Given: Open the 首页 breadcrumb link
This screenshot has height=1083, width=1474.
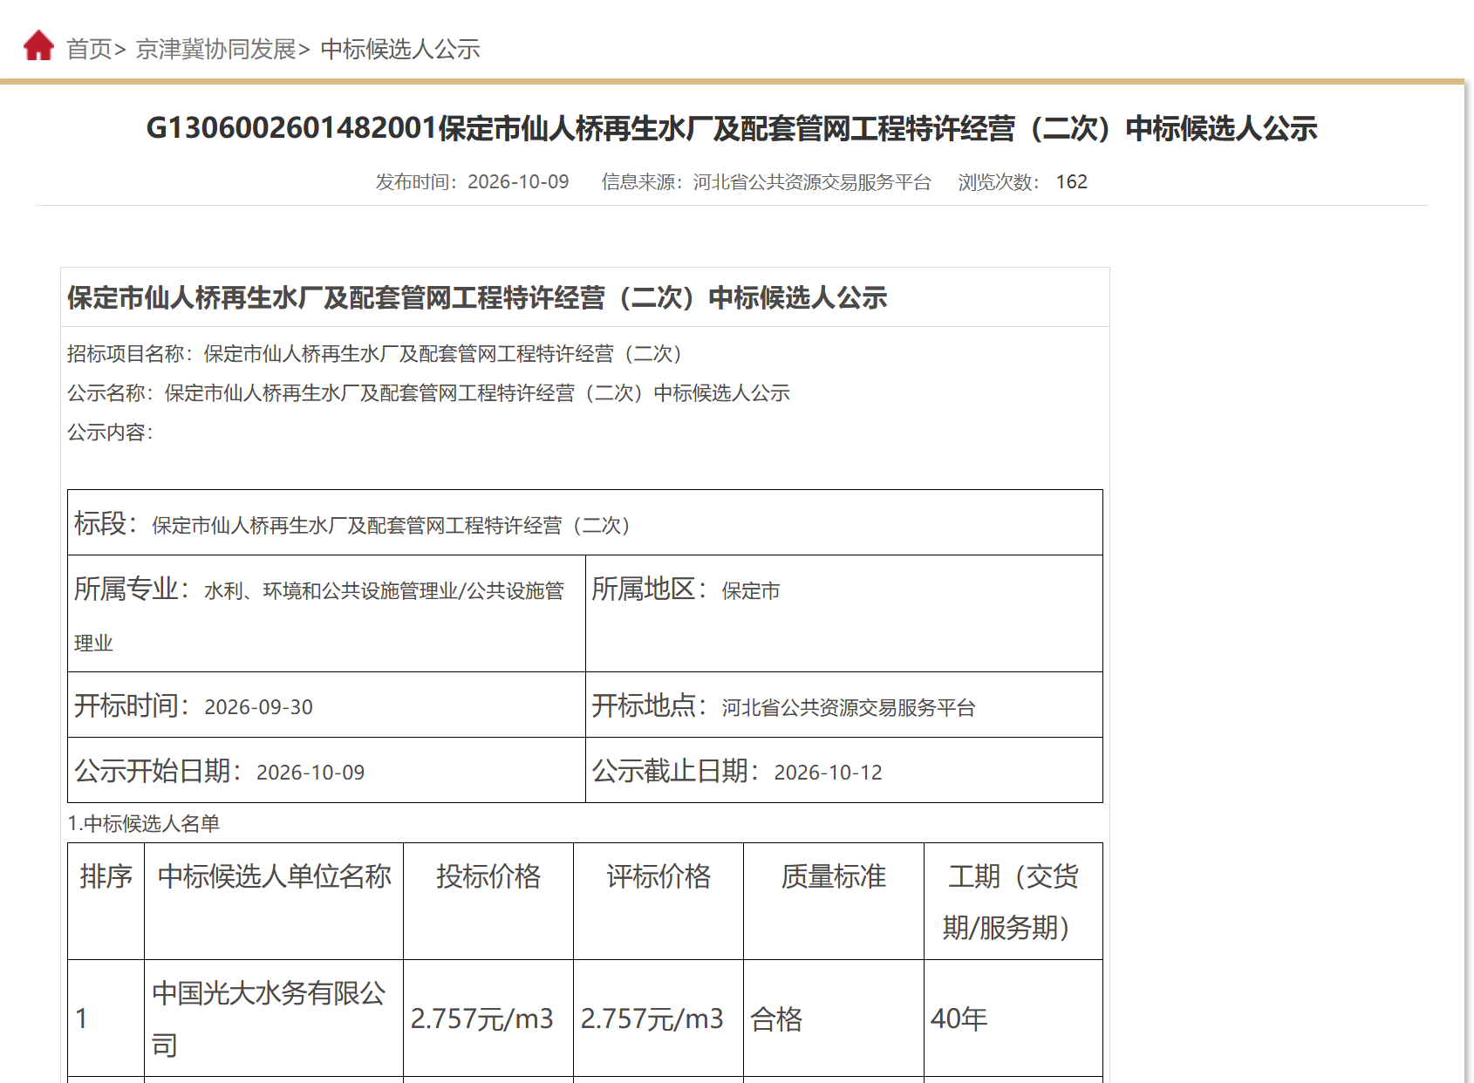Looking at the screenshot, I should [x=89, y=50].
